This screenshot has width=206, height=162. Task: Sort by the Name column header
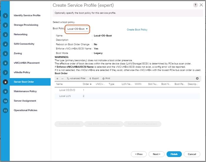point(59,84)
